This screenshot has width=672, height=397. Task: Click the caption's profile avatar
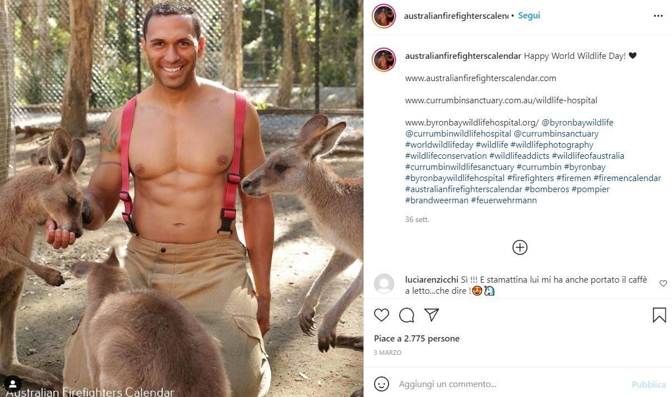pos(384,59)
